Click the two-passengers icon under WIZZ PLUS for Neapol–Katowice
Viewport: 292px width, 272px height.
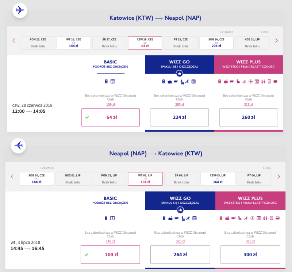(265, 218)
